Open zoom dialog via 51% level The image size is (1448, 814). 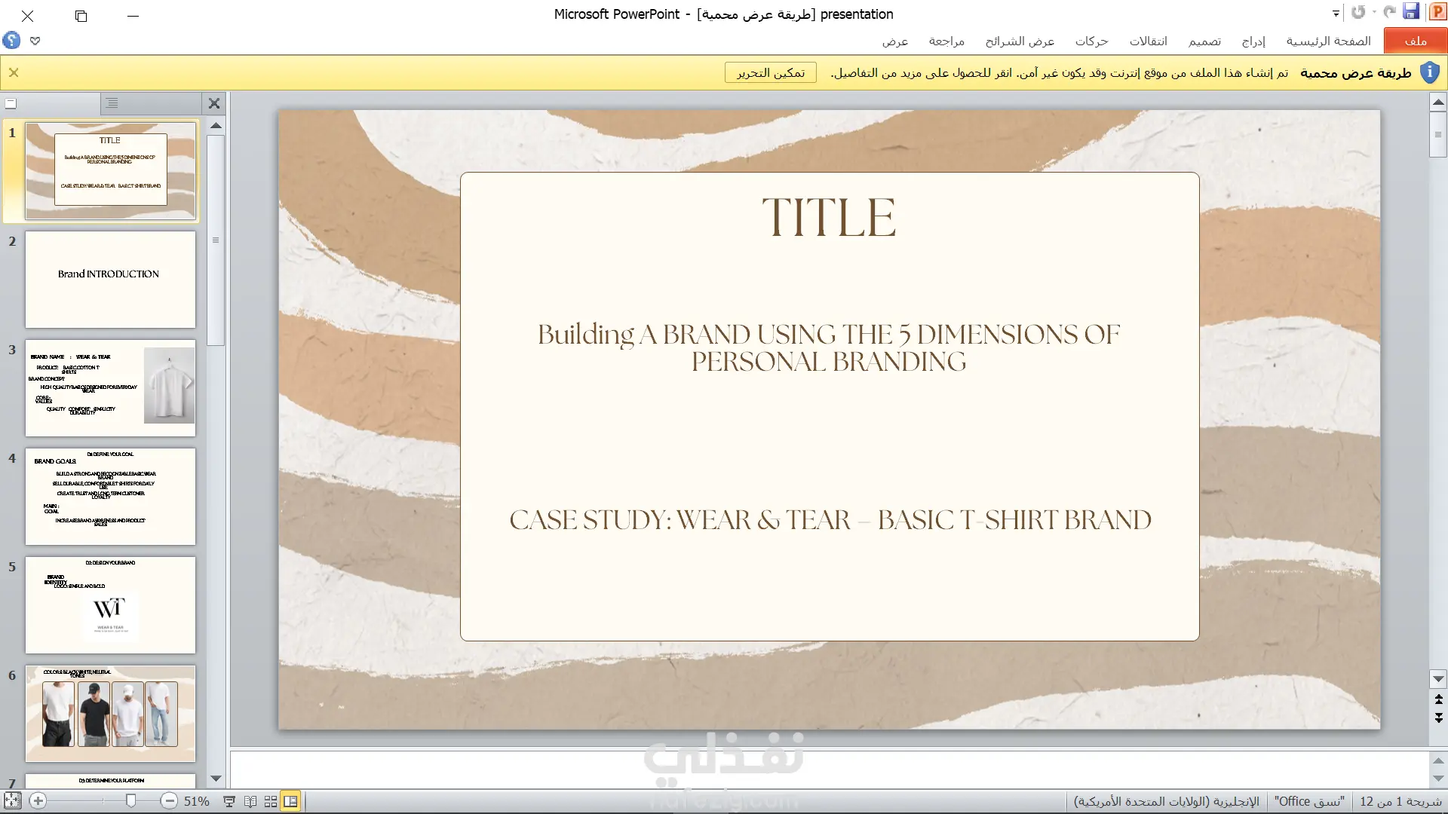[x=197, y=801]
